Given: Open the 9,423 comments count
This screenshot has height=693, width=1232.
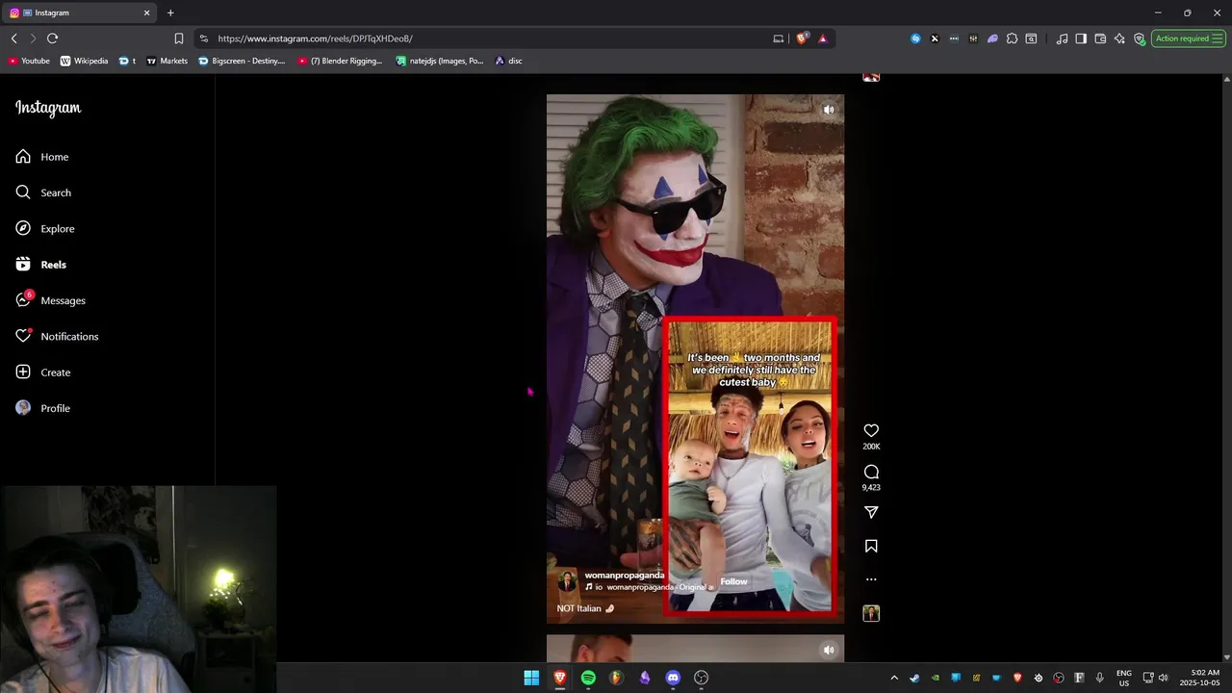Looking at the screenshot, I should (871, 488).
